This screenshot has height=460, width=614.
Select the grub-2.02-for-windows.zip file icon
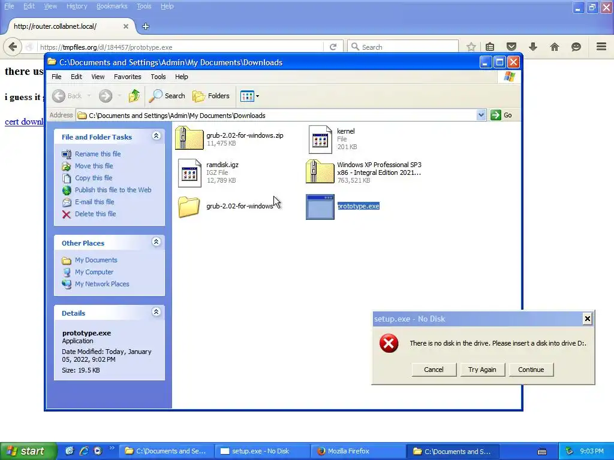pos(189,138)
